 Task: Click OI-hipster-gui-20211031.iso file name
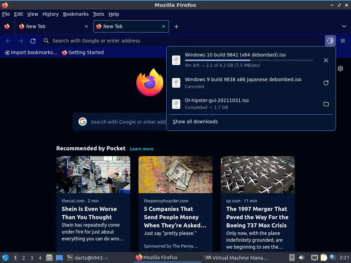coord(217,100)
